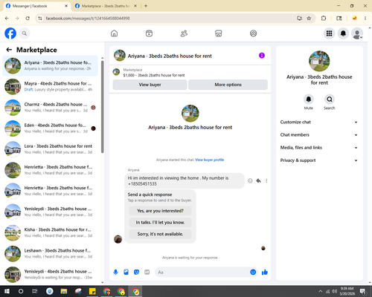Switch to Messenger | Facebook tab
The height and width of the screenshot is (297, 372).
click(36, 6)
